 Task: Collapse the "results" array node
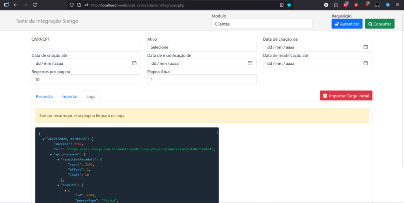[x=58, y=185]
